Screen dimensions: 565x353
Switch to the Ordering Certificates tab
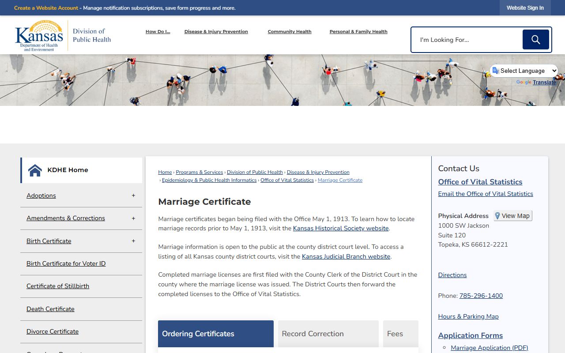pyautogui.click(x=216, y=334)
